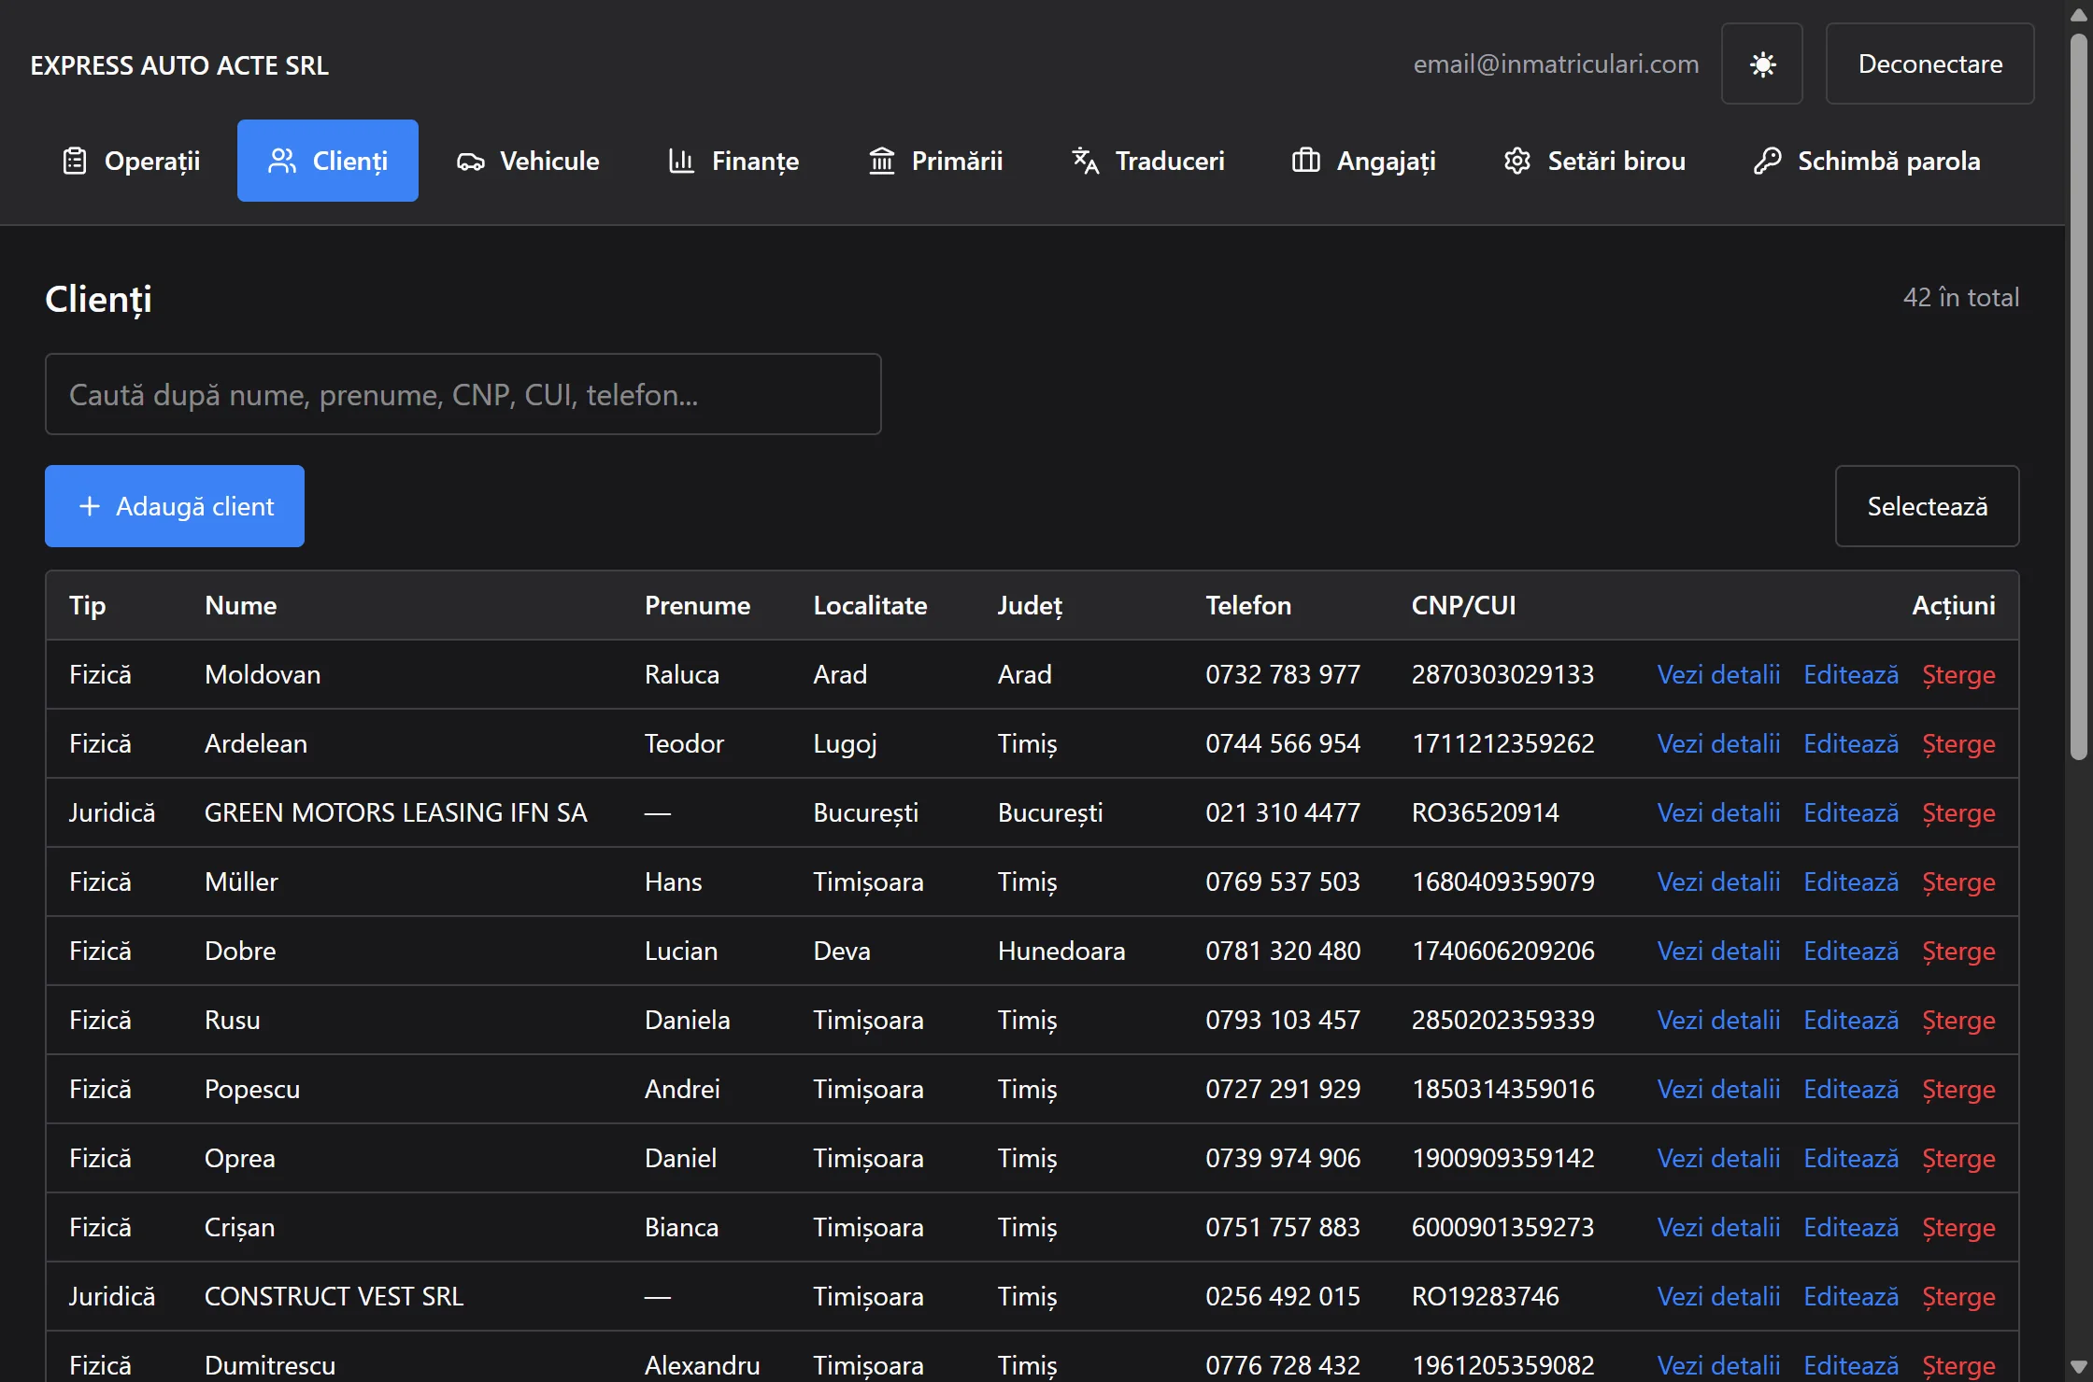2093x1382 pixels.
Task: Click the Județ column header
Action: [x=1030, y=605]
